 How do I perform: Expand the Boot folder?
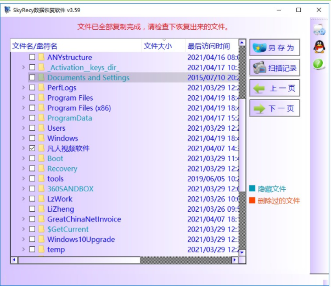click(24, 158)
